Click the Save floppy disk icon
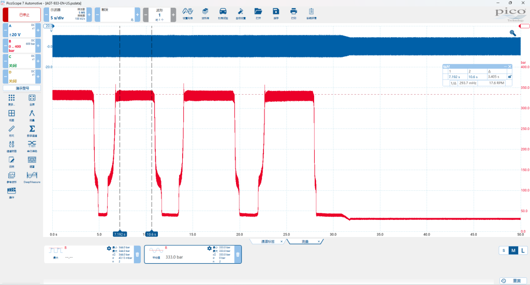Viewport: 530px width, 285px height. 276,13
